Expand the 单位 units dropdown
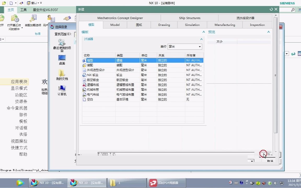301x188 pixels. coord(200,46)
